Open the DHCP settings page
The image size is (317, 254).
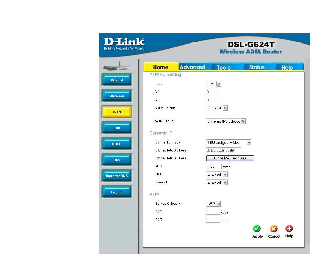coord(117,144)
